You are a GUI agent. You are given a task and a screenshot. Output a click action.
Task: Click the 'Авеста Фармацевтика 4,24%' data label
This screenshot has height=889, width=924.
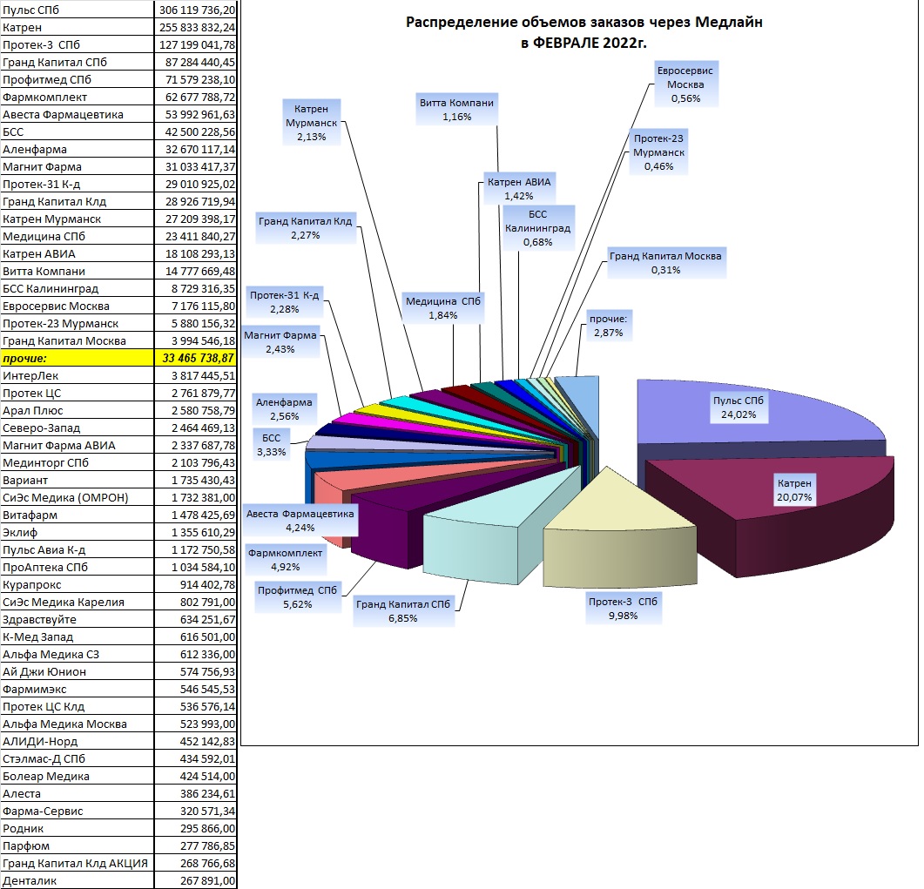[x=300, y=520]
